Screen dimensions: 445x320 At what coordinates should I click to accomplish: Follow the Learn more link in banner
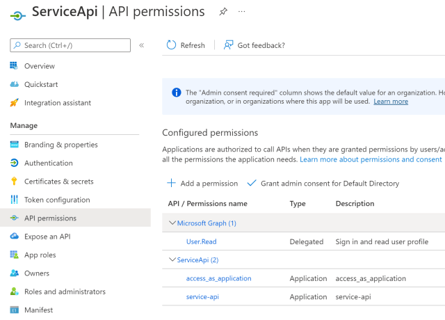coord(391,102)
